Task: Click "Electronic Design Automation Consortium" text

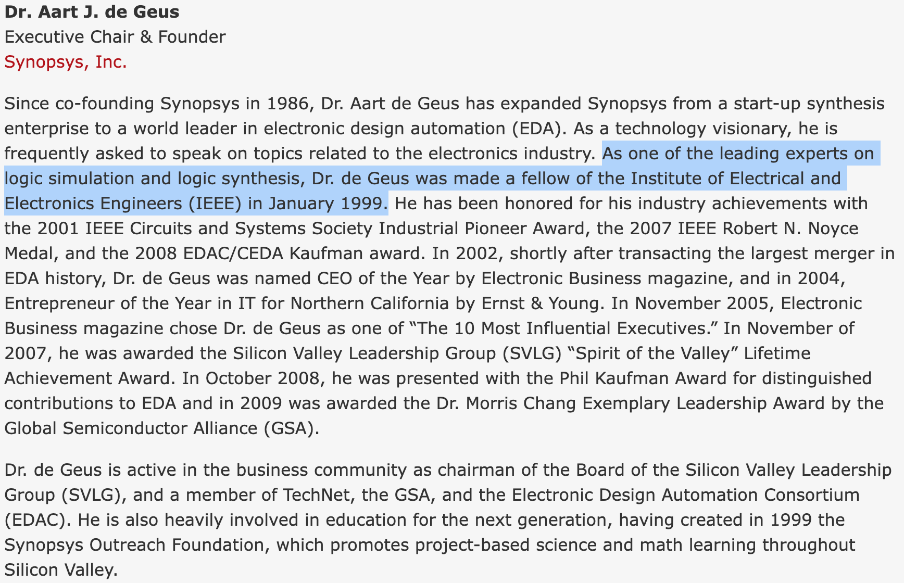Action: 685,495
